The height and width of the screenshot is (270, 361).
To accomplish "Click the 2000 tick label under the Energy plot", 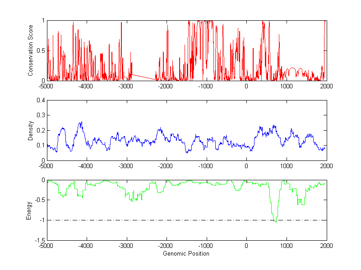I will pyautogui.click(x=326, y=246).
